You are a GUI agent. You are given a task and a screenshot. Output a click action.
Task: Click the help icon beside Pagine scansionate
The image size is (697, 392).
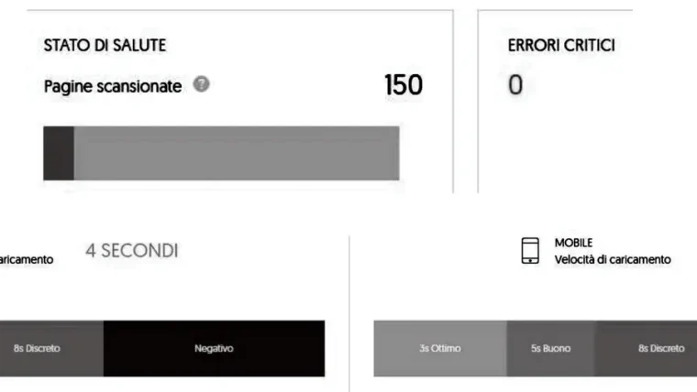tap(202, 84)
